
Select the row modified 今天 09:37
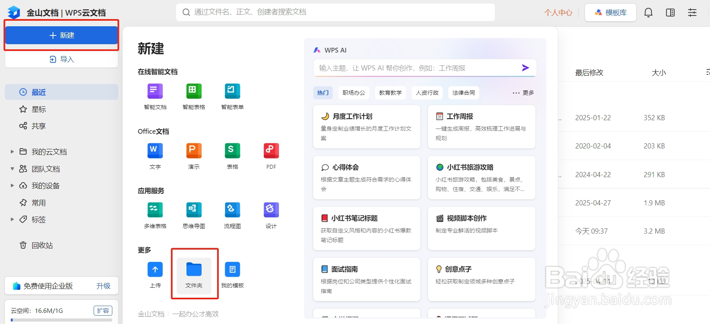634,231
